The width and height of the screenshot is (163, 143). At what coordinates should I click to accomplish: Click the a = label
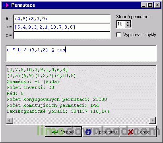coord(9,19)
